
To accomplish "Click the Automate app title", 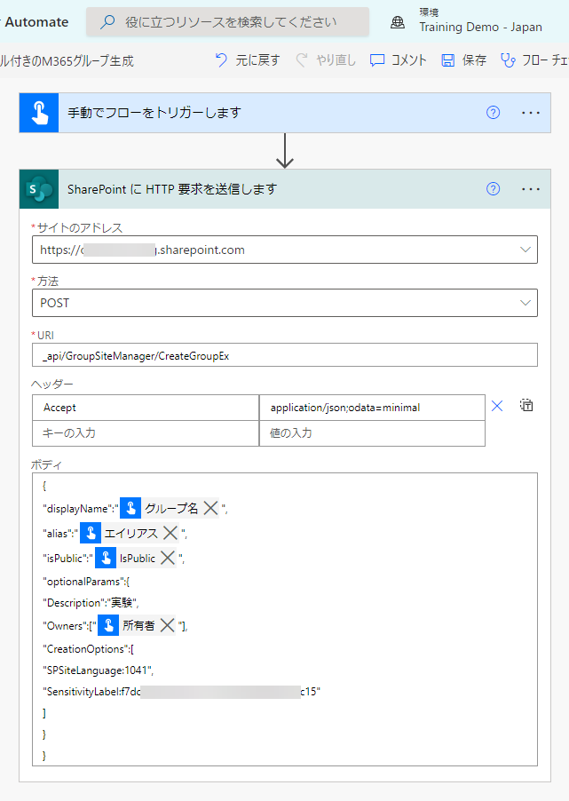I will (36, 22).
